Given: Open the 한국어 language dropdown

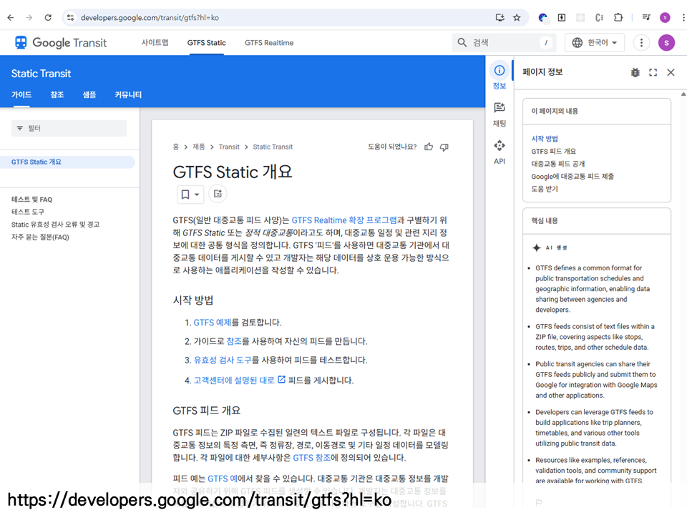Looking at the screenshot, I should point(595,42).
